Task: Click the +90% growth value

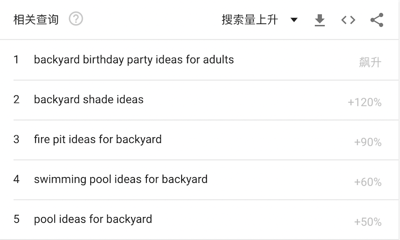Action: click(x=367, y=142)
